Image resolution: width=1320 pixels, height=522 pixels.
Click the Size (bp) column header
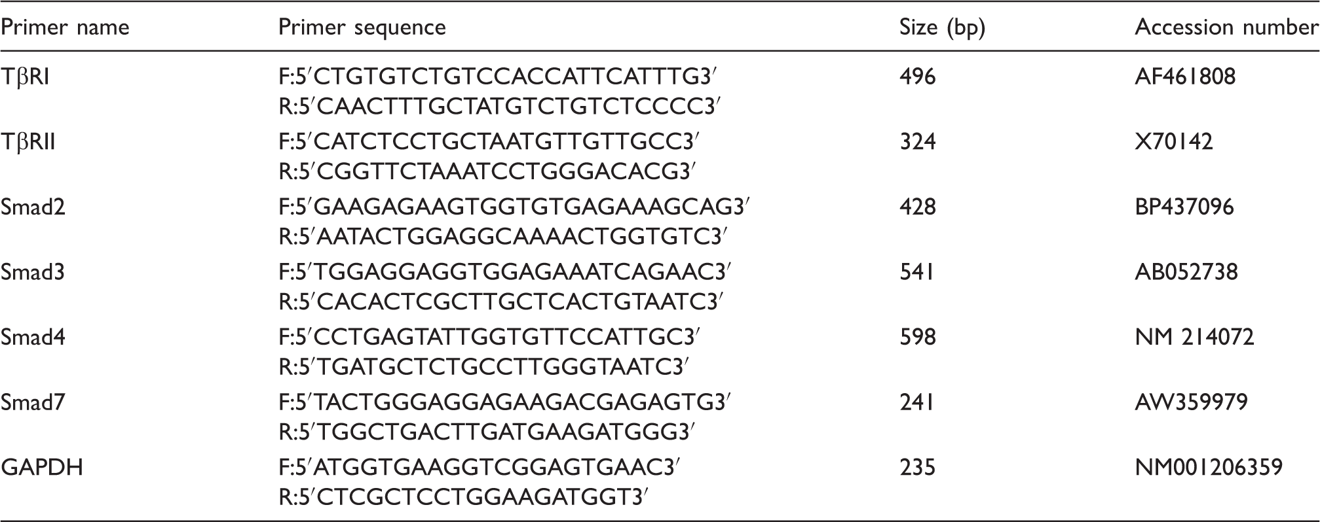point(942,28)
